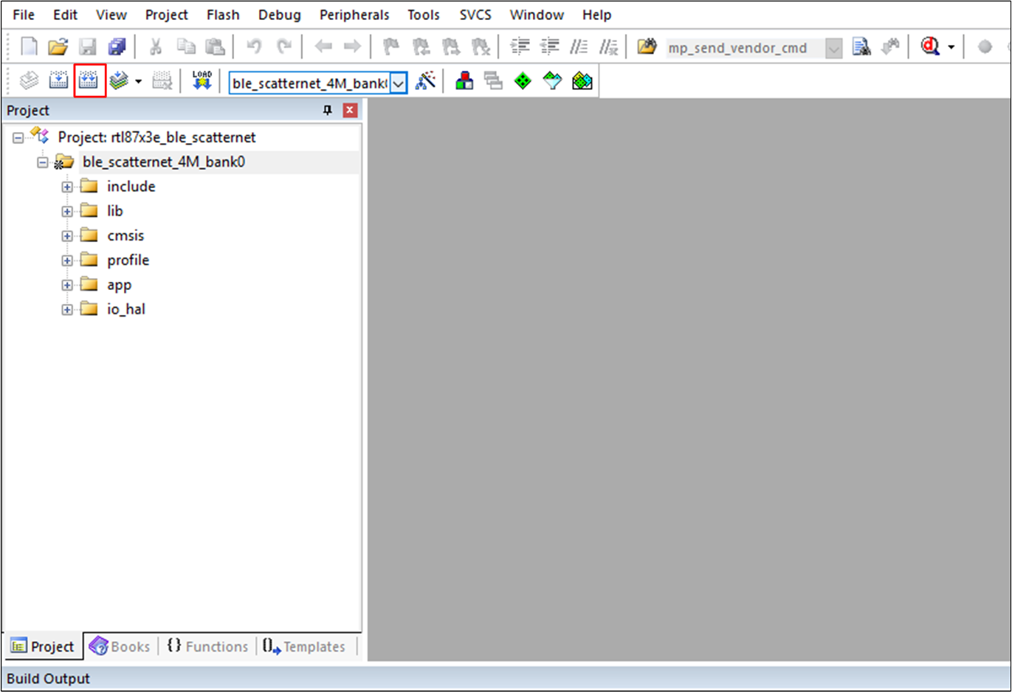The image size is (1012, 692).
Task: Expand the include folder node
Action: (x=67, y=187)
